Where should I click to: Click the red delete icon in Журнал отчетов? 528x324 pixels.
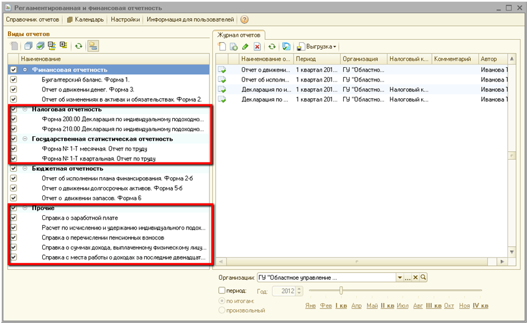(257, 47)
